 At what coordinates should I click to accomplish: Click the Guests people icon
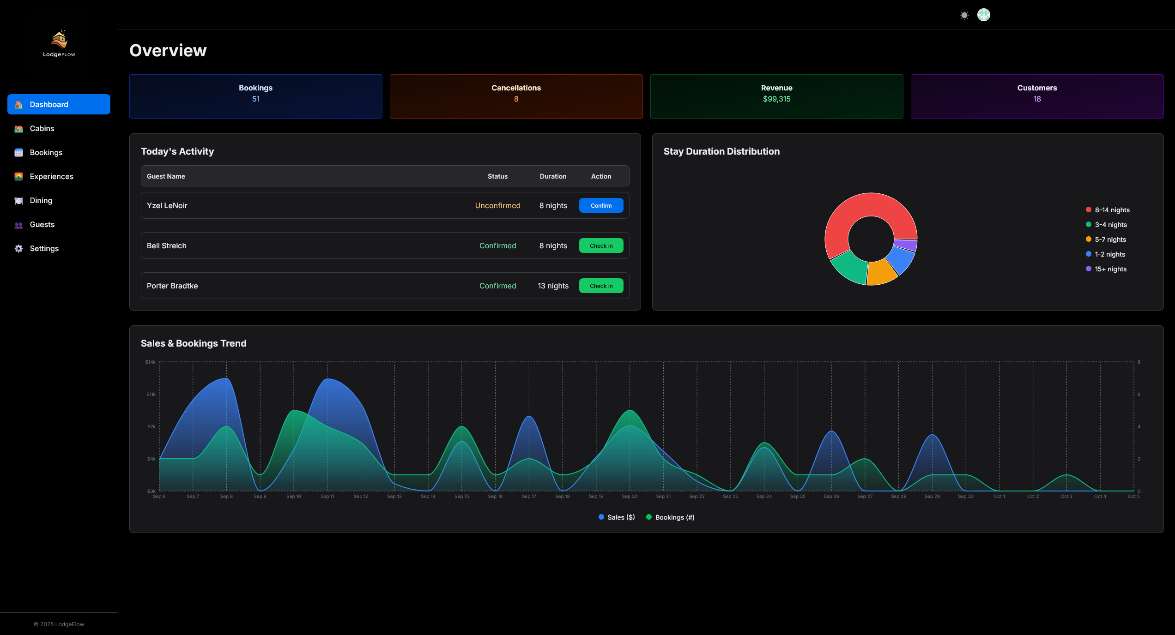click(x=18, y=225)
